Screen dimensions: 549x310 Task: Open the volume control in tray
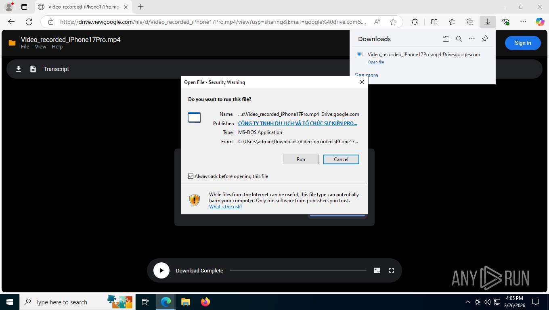487,302
